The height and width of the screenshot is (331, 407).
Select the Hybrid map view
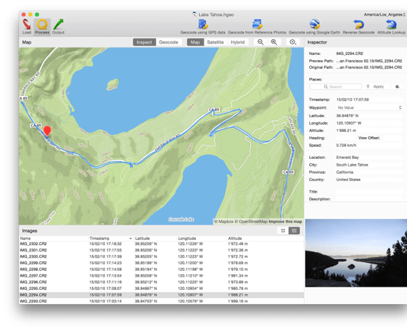point(237,42)
